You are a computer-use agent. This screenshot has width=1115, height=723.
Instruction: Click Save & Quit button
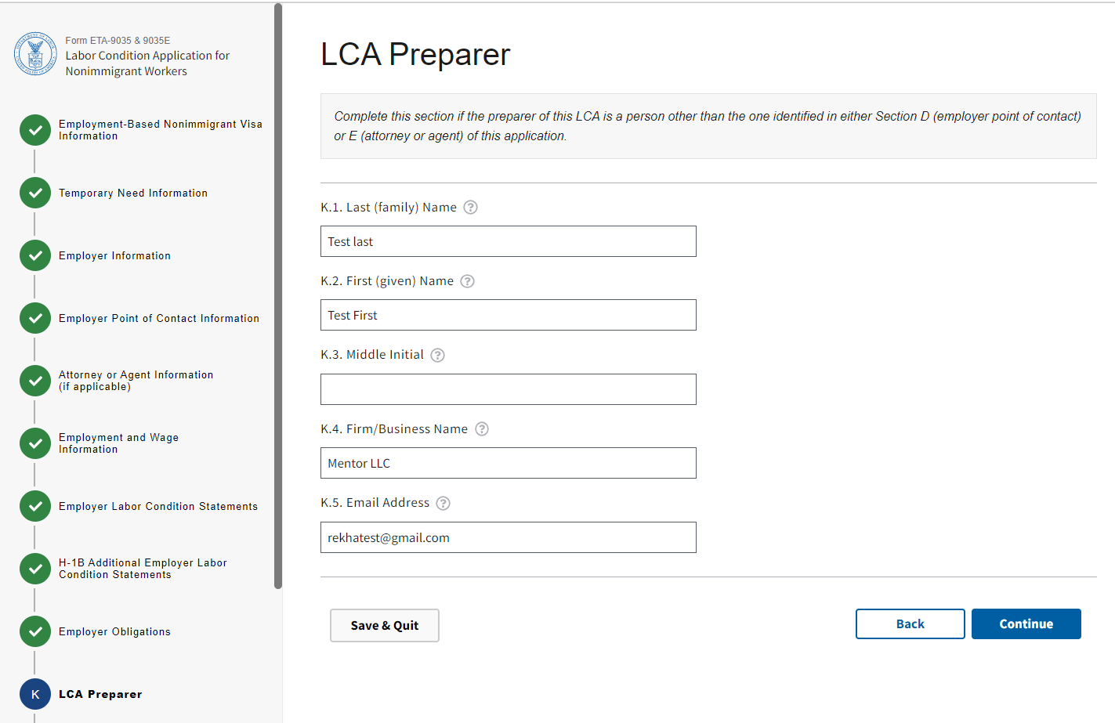coord(384,626)
